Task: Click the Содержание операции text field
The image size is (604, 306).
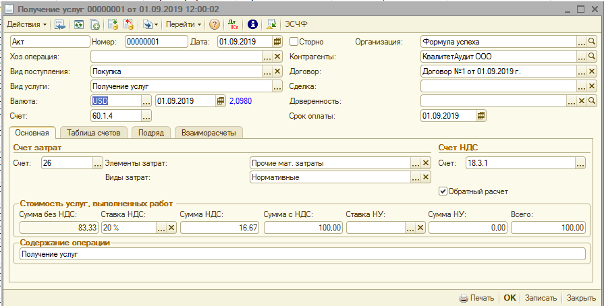Action: point(302,253)
